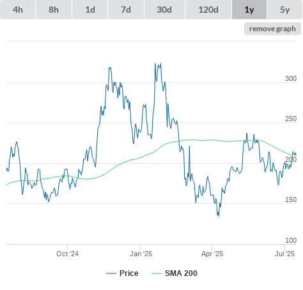The height and width of the screenshot is (290, 303).
Task: Click the green SMA 200 legend swatch
Action: tap(157, 273)
